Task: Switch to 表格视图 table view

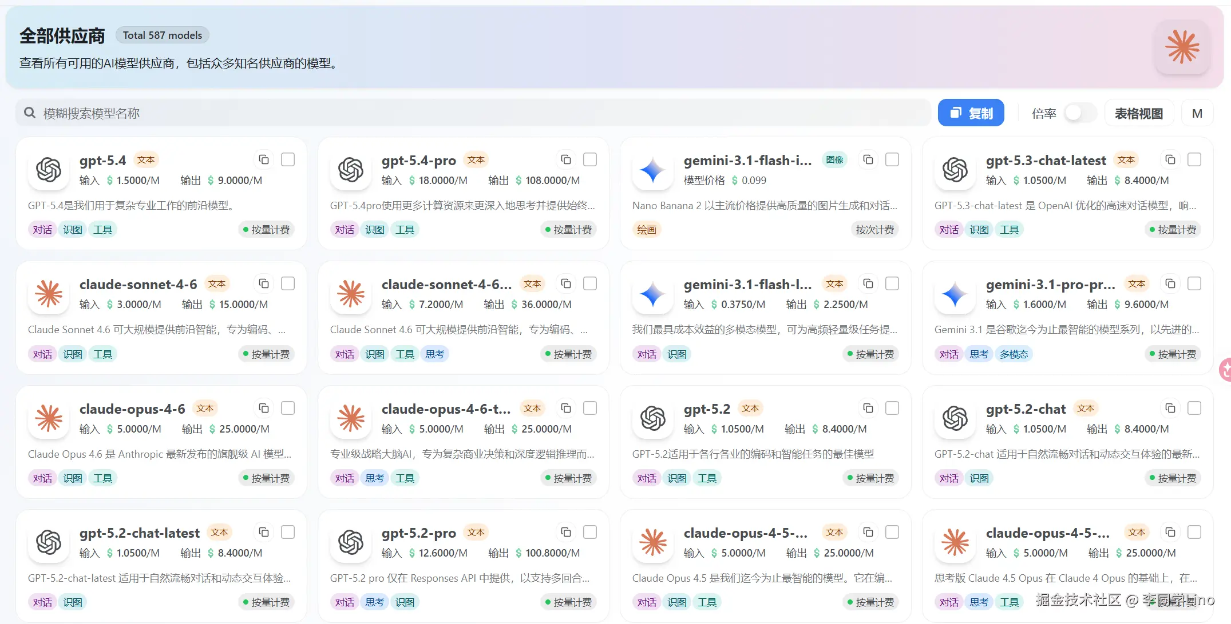Action: tap(1138, 113)
